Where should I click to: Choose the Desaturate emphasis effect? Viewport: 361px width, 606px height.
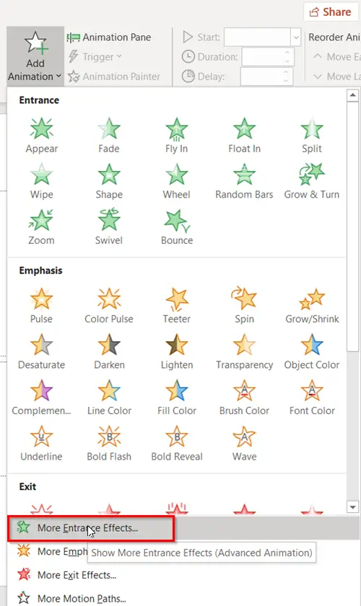[x=41, y=352]
